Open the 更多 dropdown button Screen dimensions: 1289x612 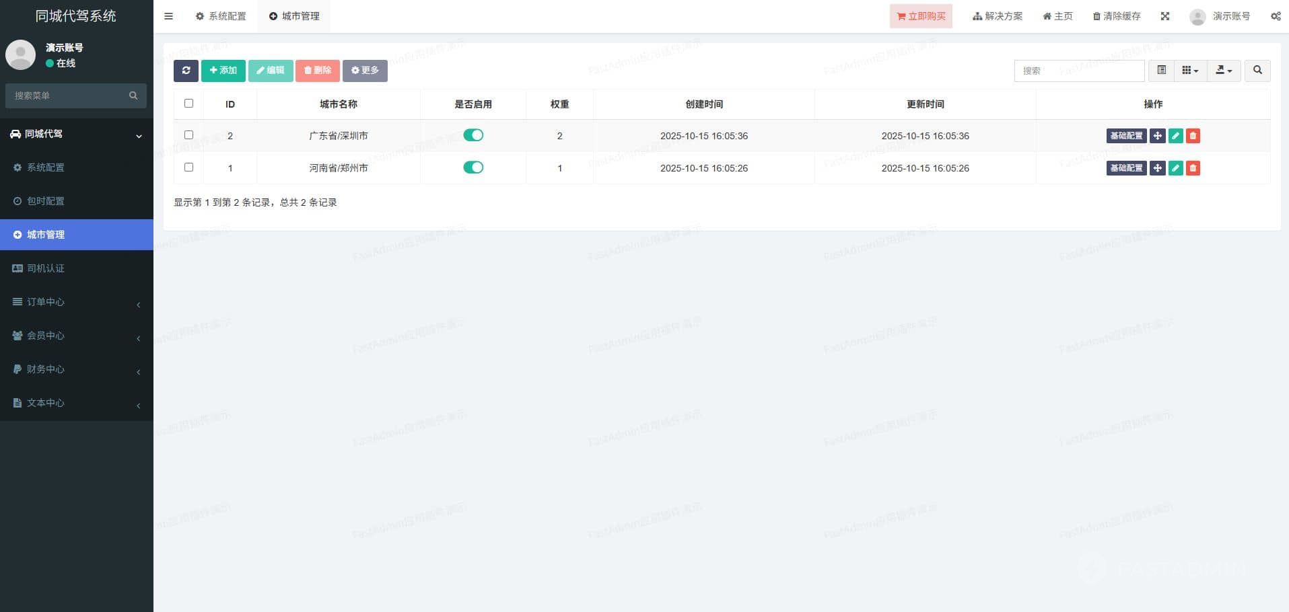point(365,71)
